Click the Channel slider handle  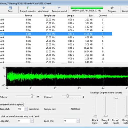[x=68, y=96]
